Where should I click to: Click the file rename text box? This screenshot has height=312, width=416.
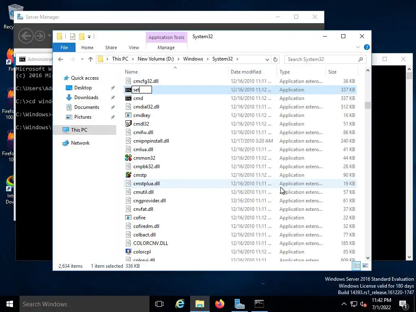(x=142, y=90)
